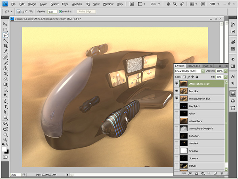This screenshot has width=238, height=179.
Task: Pick the Hand tool in the application bar
Action: pos(169,4)
